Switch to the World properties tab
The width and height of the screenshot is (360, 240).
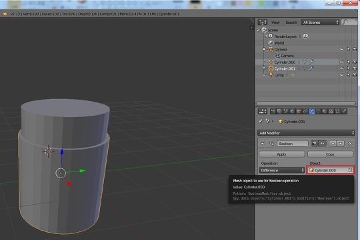pyautogui.click(x=292, y=111)
